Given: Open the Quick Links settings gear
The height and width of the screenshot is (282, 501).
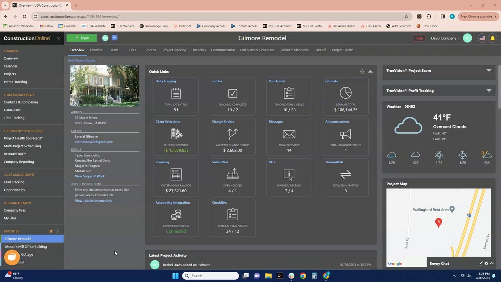Looking at the screenshot, I should point(362,72).
